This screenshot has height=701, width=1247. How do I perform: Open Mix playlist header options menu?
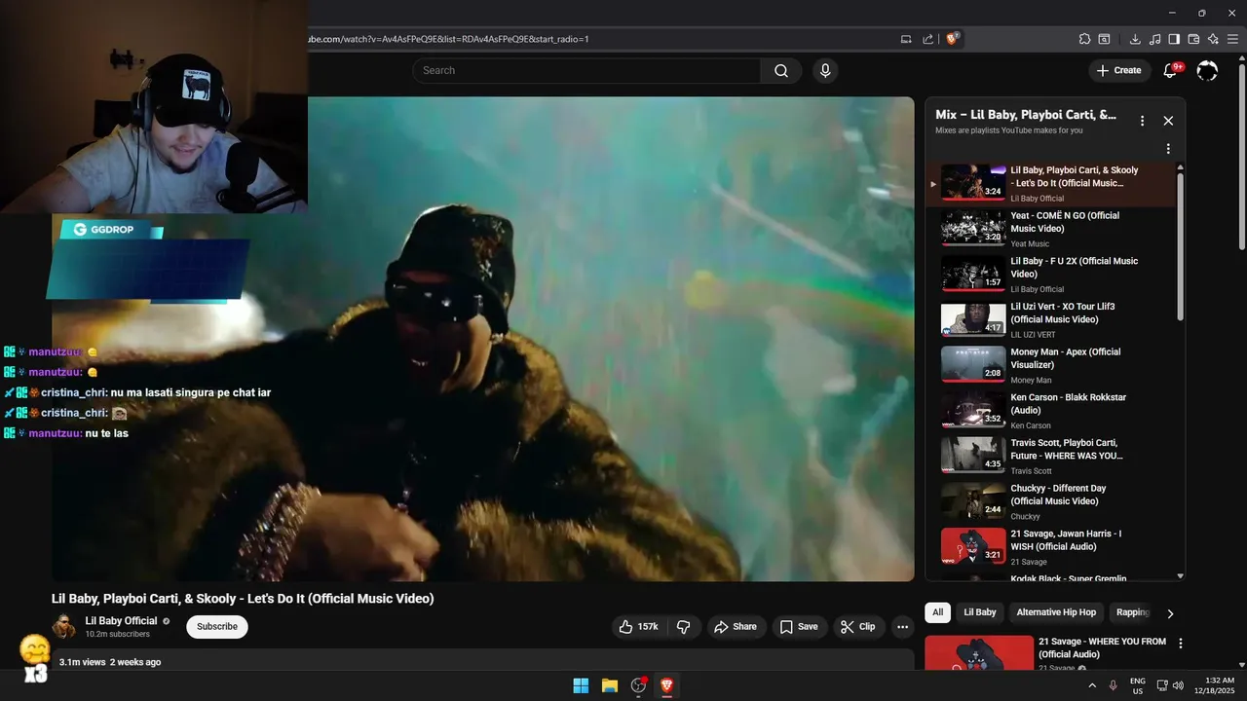1142,121
